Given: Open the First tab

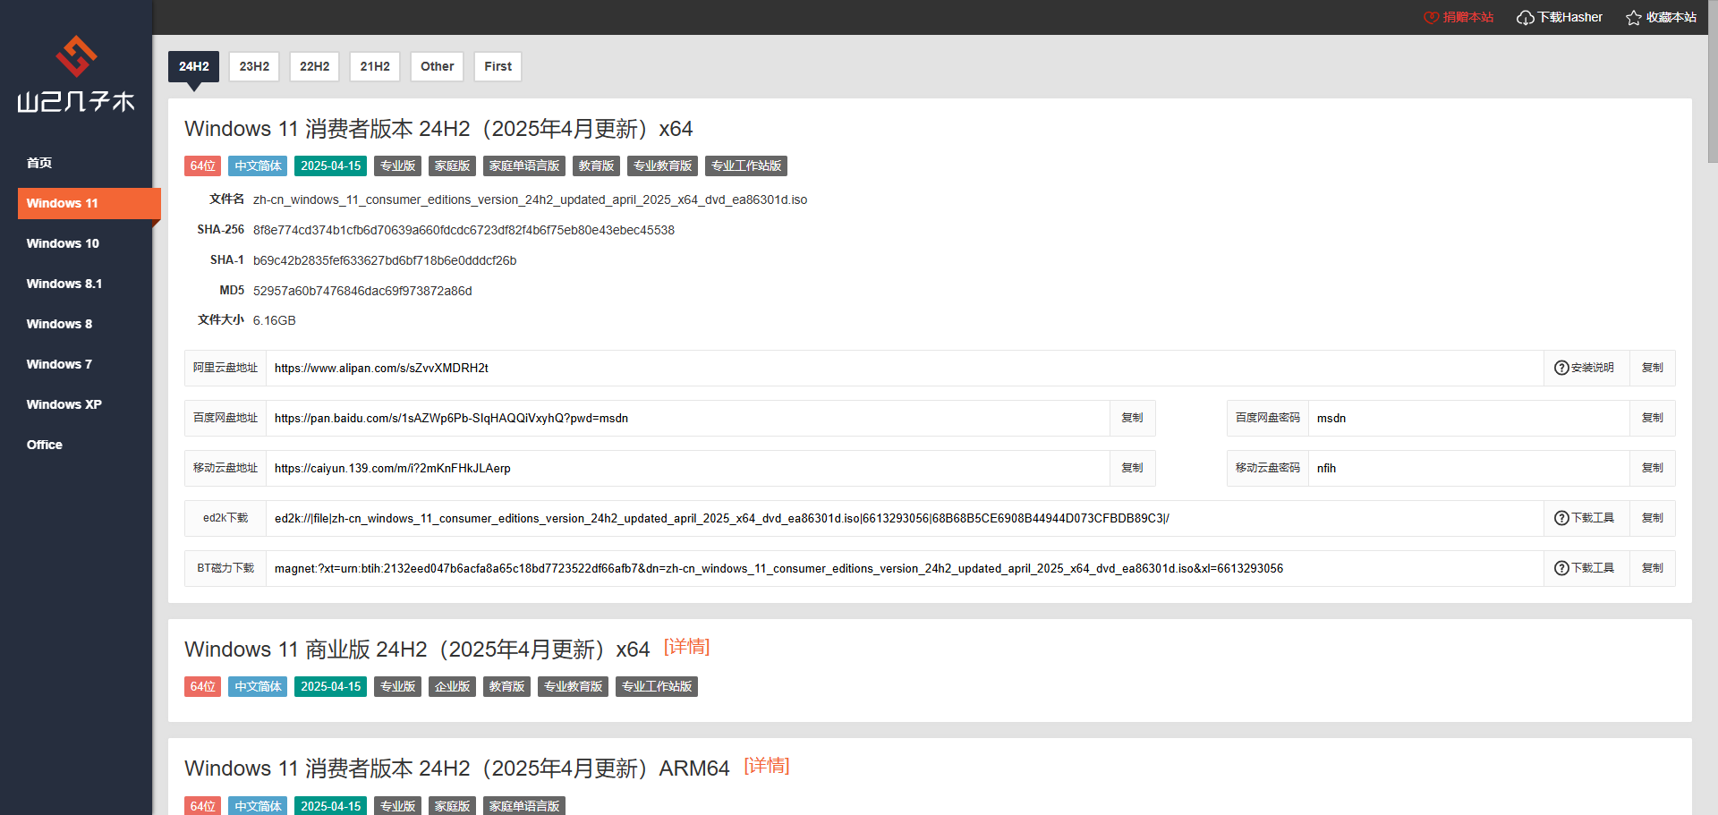Looking at the screenshot, I should tap(498, 66).
